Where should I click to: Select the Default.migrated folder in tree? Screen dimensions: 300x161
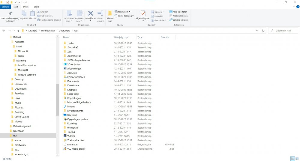coord(22,126)
